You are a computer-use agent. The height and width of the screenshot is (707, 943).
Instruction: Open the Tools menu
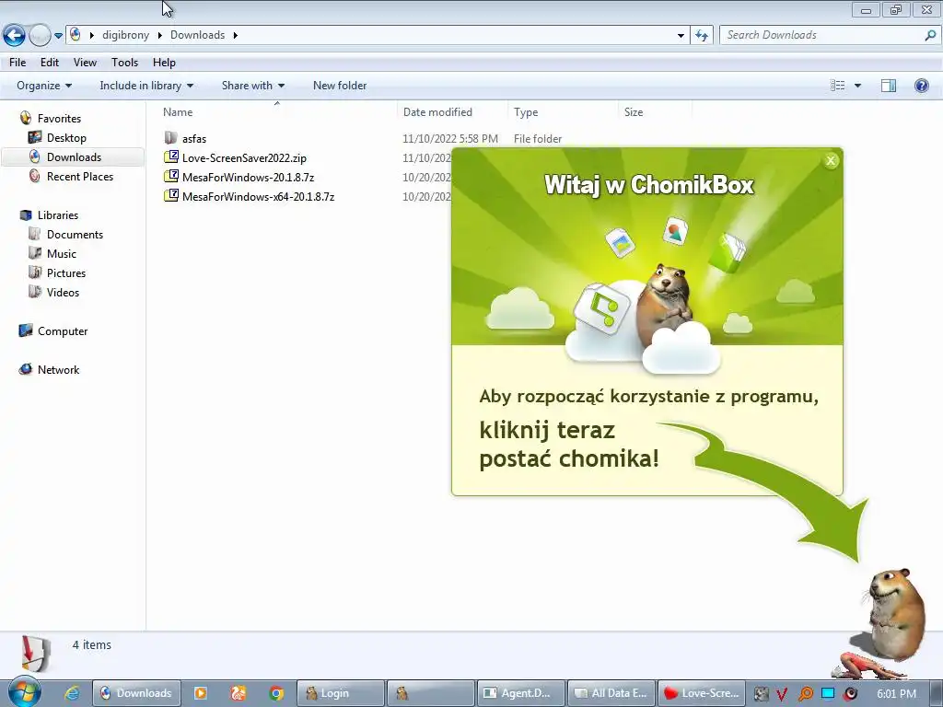coord(124,63)
